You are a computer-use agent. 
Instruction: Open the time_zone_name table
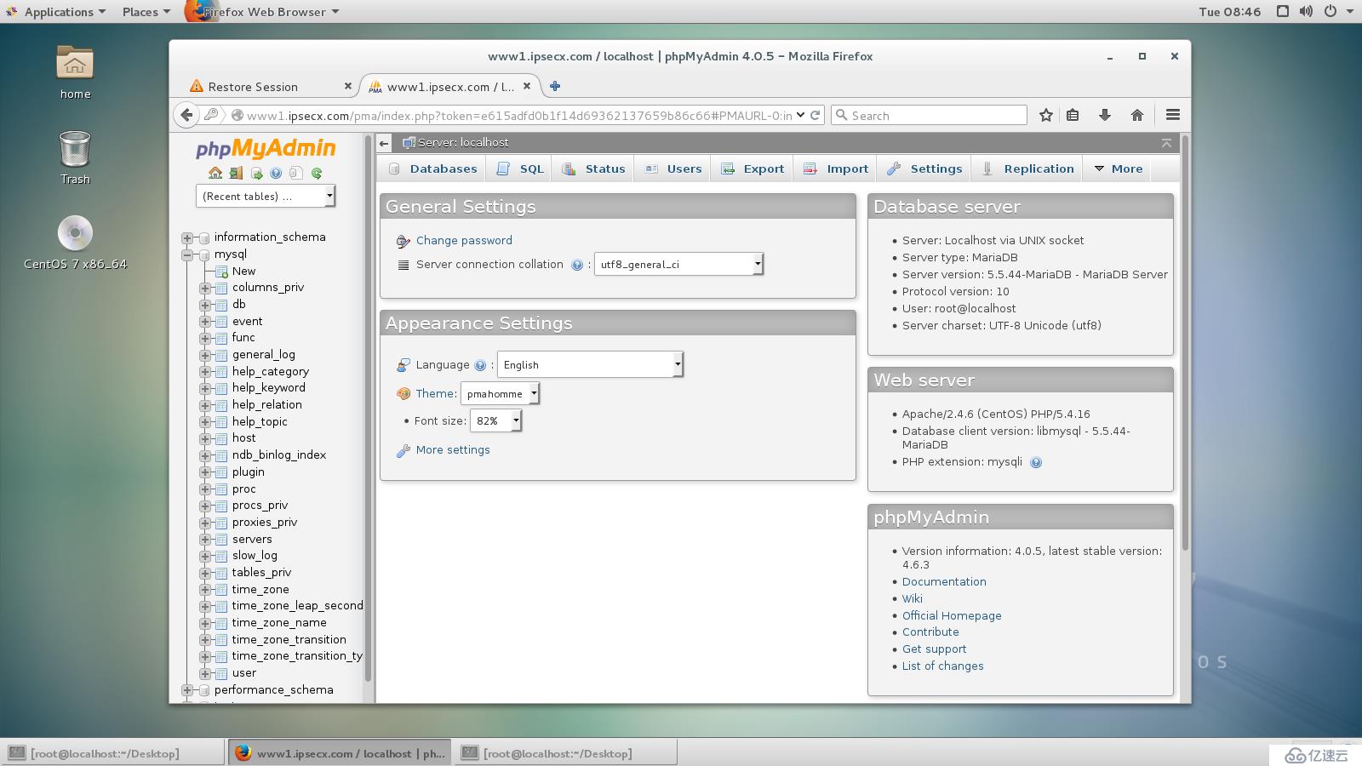pyautogui.click(x=279, y=623)
